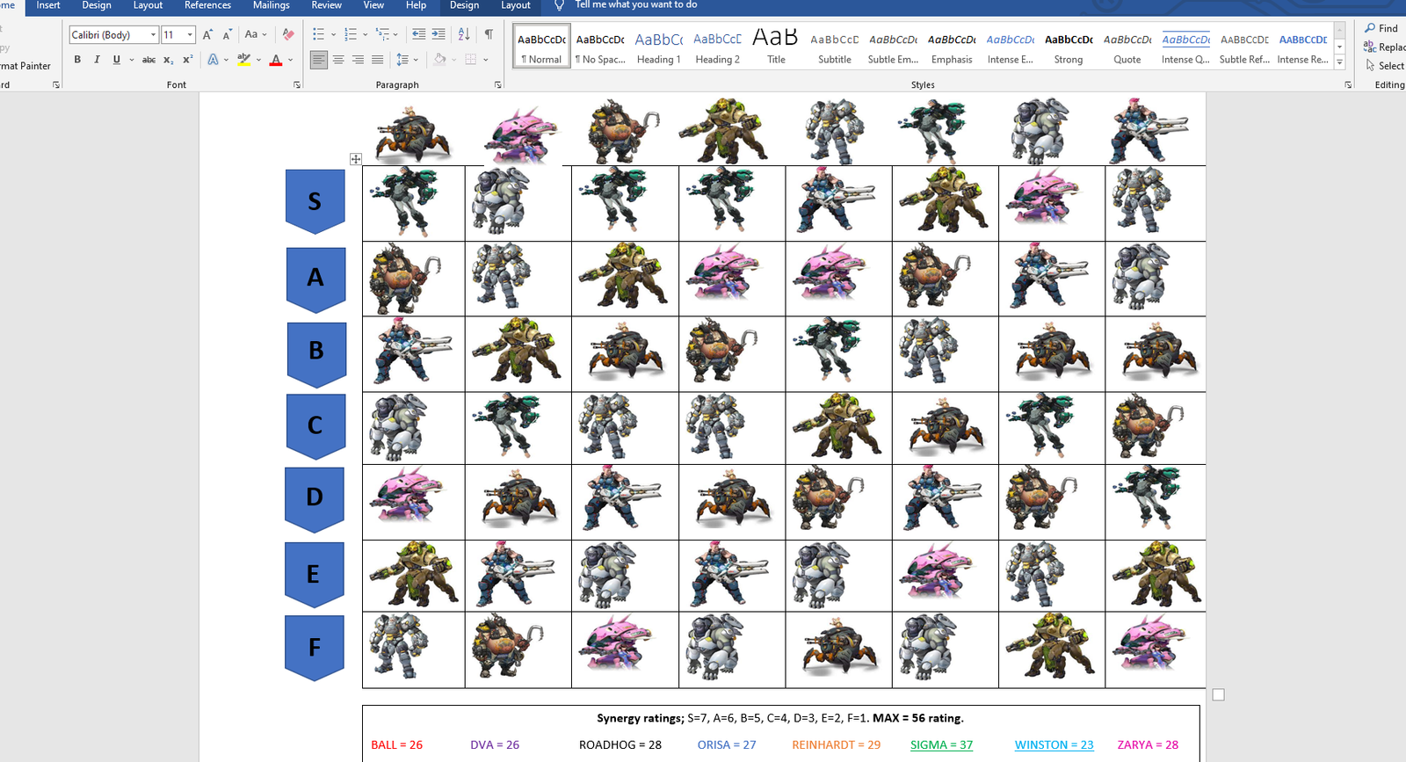Open font name dropdown
1406x762 pixels.
(153, 35)
